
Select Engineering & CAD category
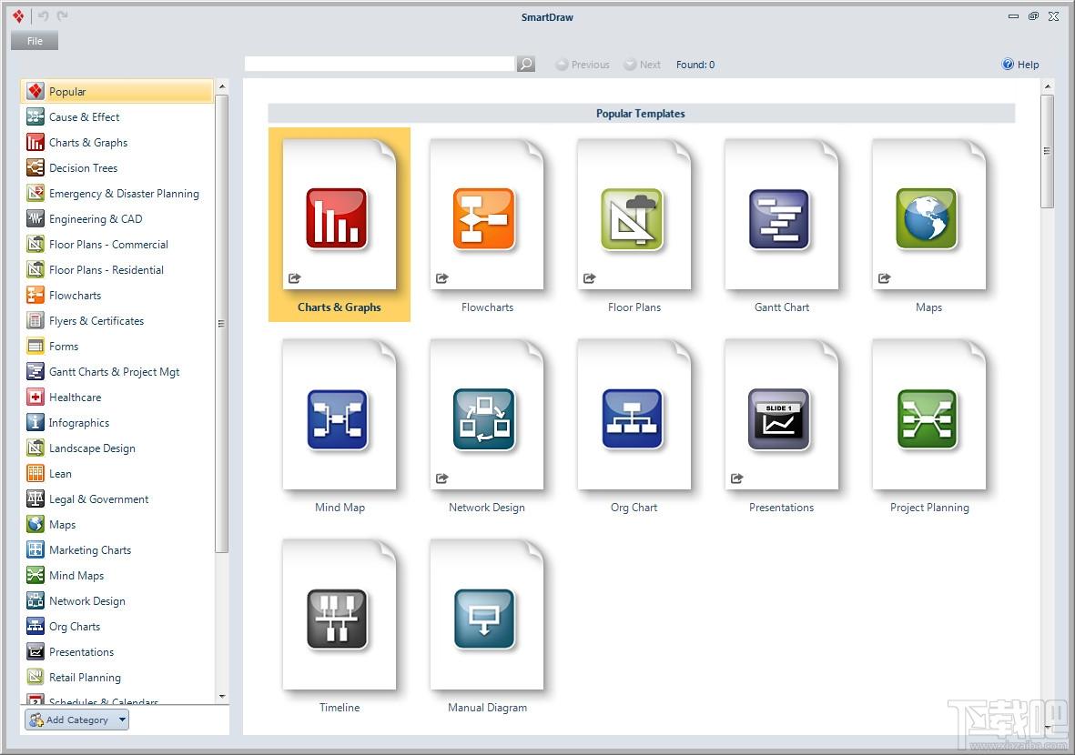point(117,218)
